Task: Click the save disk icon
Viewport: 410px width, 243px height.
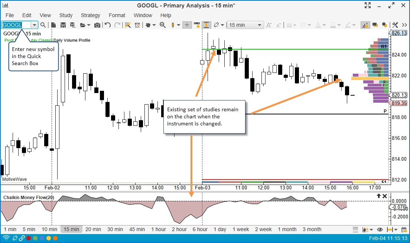Action: (x=63, y=25)
